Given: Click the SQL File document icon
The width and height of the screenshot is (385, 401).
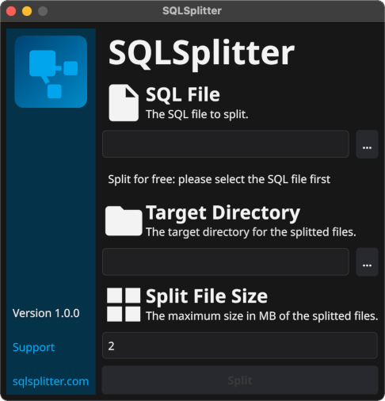Looking at the screenshot, I should 124,103.
